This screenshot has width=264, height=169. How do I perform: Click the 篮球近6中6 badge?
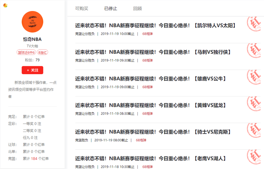point(26,53)
